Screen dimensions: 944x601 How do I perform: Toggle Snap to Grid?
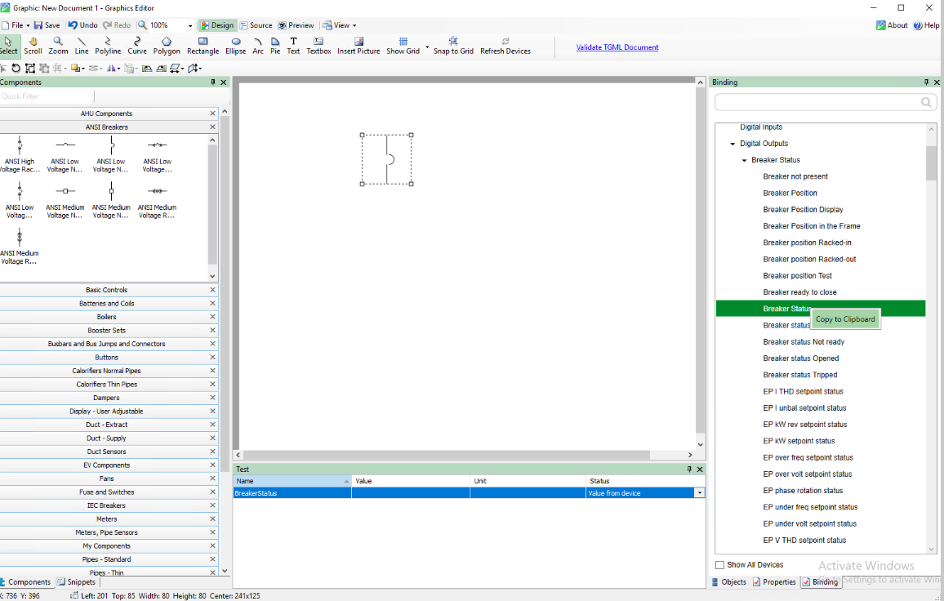(x=453, y=45)
